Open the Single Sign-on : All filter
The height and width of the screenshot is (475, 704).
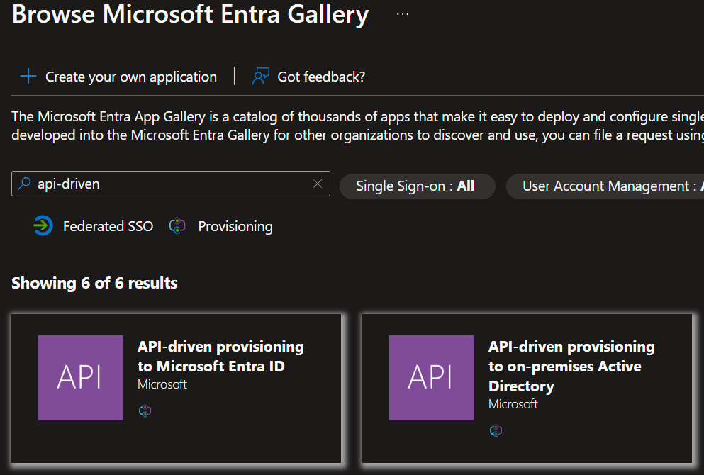click(417, 186)
